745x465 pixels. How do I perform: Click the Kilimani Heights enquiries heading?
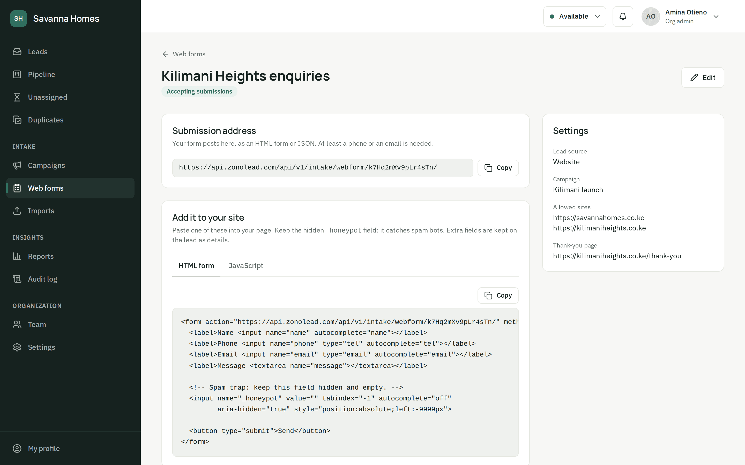[246, 76]
